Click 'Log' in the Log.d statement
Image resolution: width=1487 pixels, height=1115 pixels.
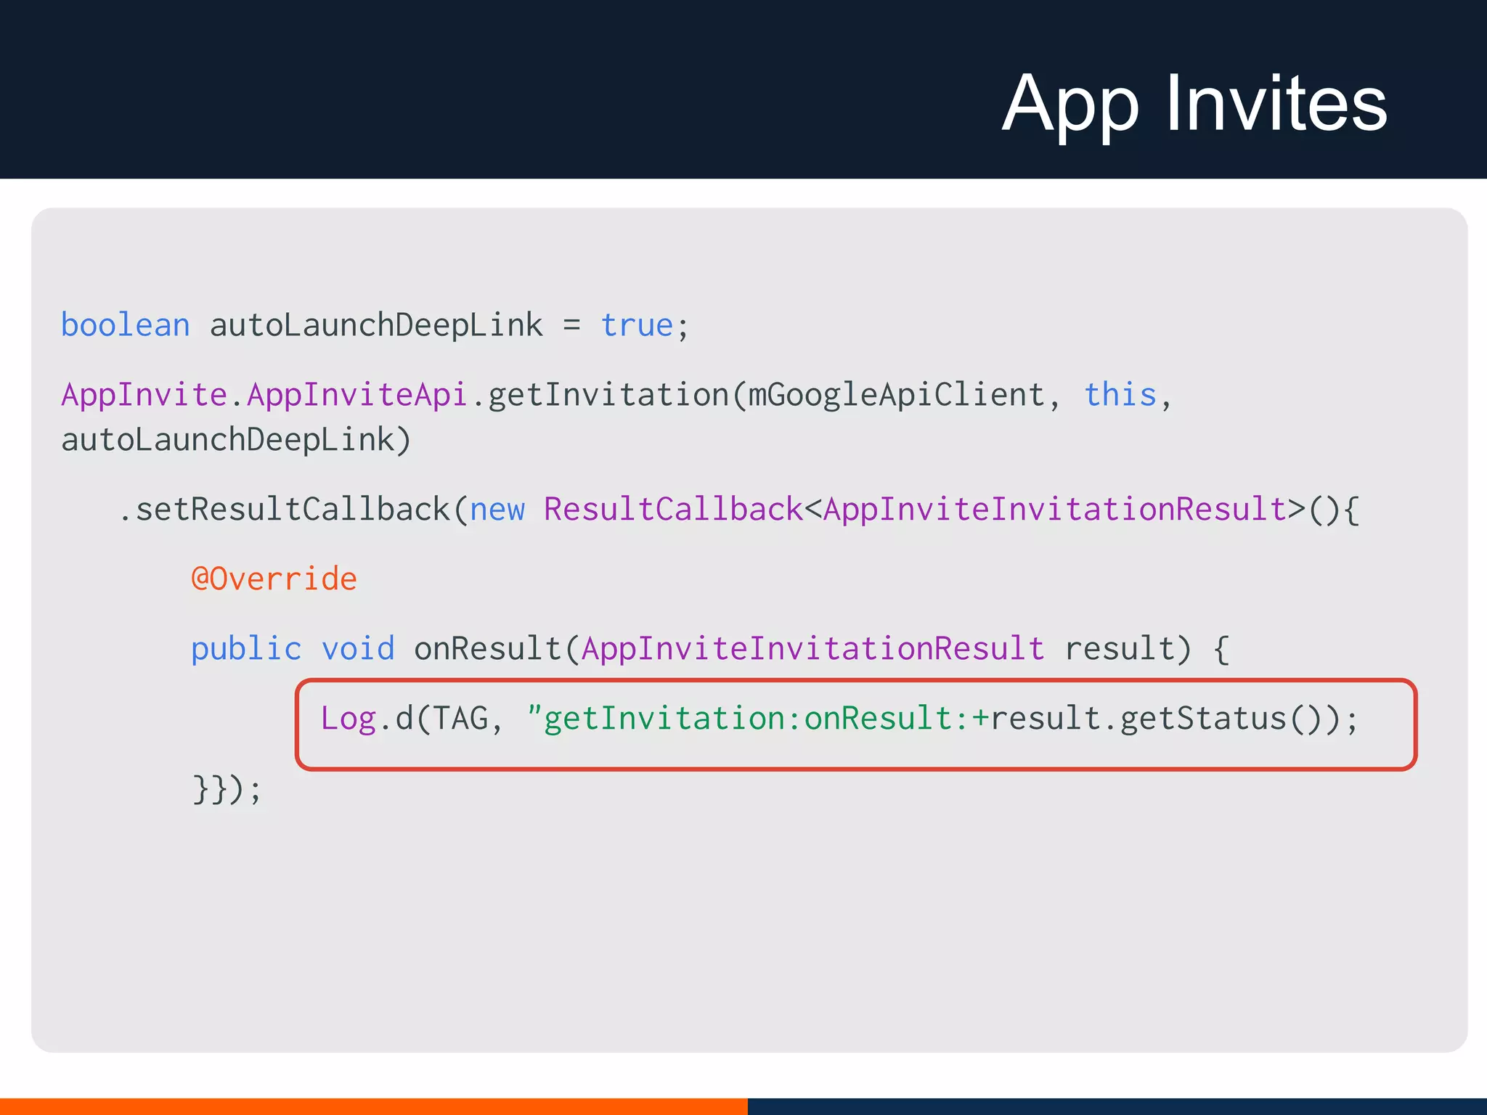tap(349, 719)
